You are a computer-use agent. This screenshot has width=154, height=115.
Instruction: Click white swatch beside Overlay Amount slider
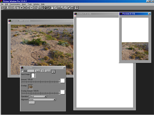coord(63,92)
